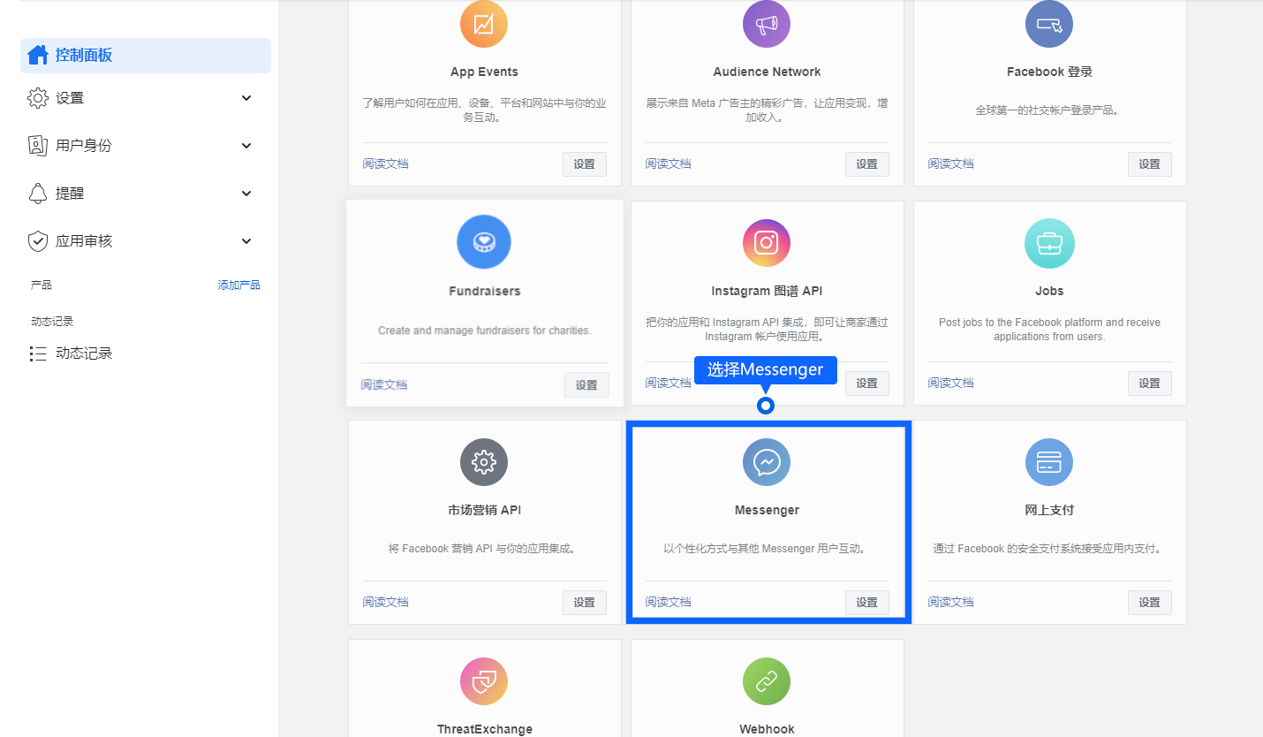The image size is (1263, 737).
Task: Open 阅读文档 link on 网上支付 card
Action: point(950,602)
